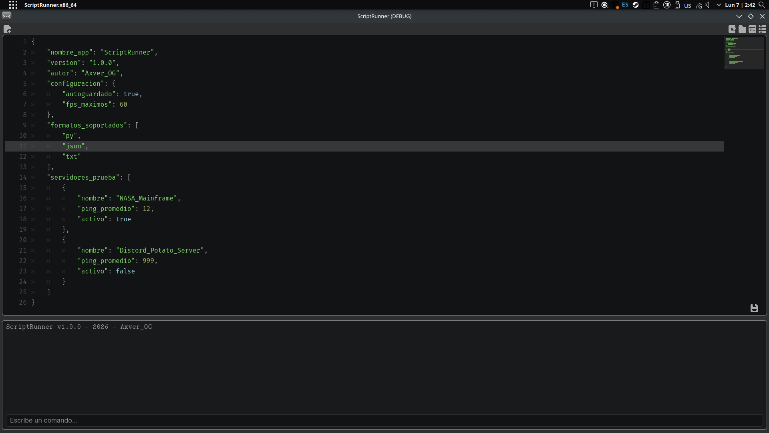
Task: Open the Steam tray icon
Action: point(636,5)
